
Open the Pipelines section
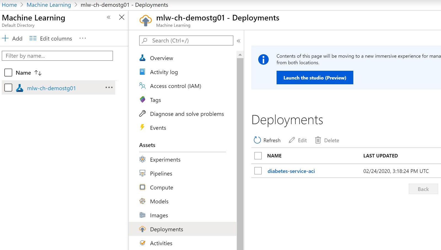[x=161, y=173]
